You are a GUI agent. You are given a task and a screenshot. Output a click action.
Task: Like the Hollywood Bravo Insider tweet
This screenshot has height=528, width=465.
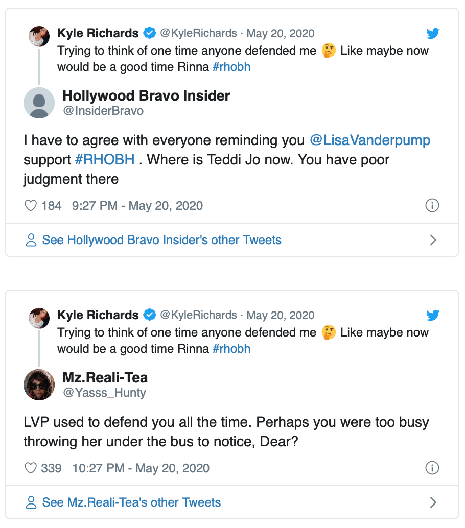[31, 206]
